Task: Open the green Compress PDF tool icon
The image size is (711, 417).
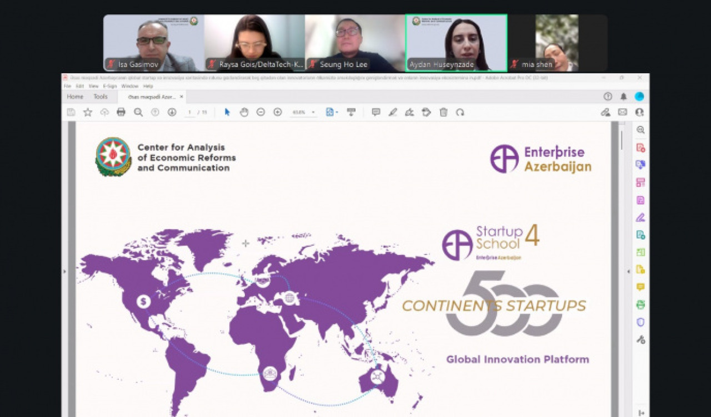Action: point(640,252)
